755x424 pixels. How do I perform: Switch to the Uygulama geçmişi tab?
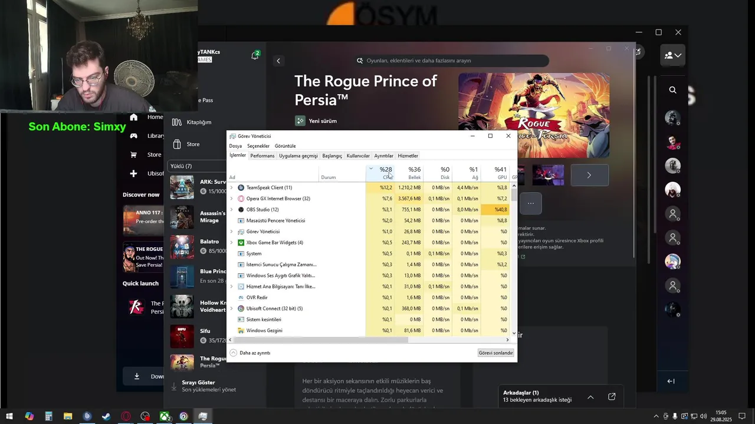click(x=298, y=156)
